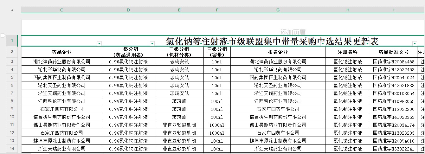Select the 药品企业 header cell

point(62,52)
